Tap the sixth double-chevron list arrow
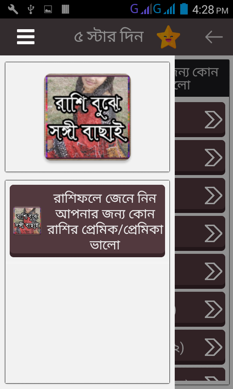Screen dimensions: 233x389 pyautogui.click(x=214, y=309)
